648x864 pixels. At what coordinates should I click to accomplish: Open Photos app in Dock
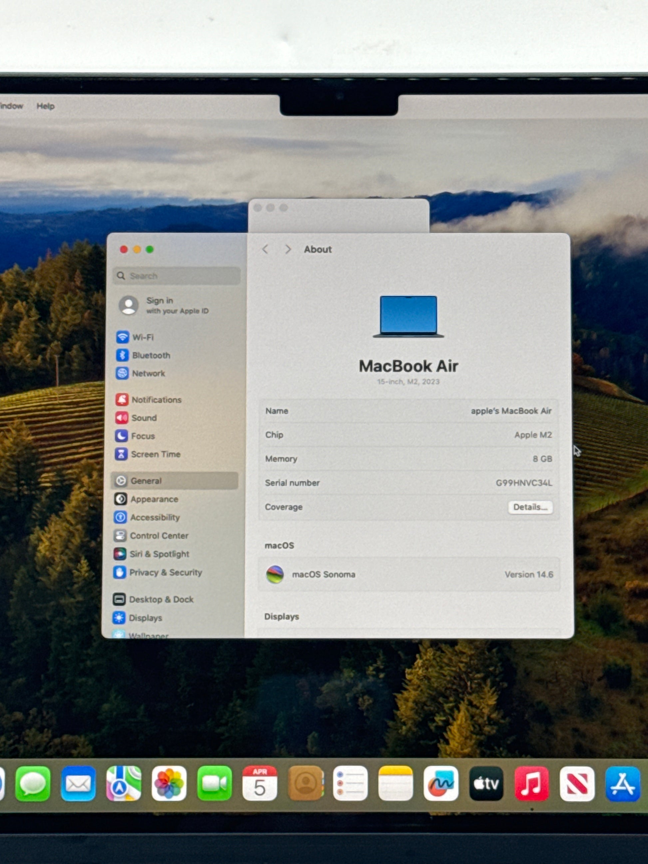coord(169,784)
